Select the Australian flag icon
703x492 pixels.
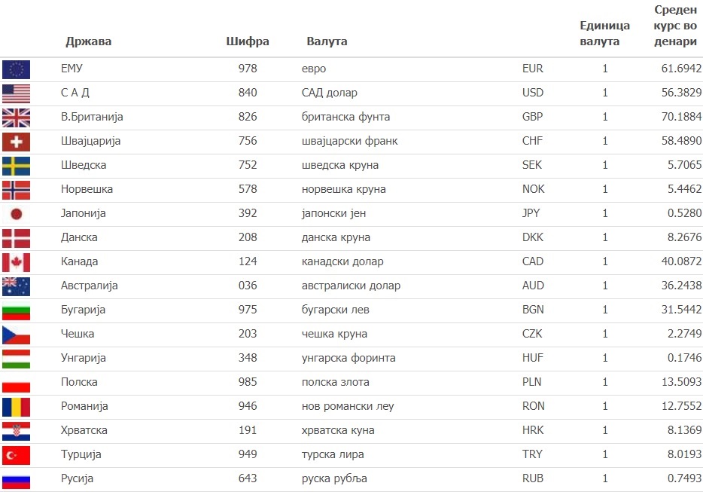pyautogui.click(x=16, y=287)
